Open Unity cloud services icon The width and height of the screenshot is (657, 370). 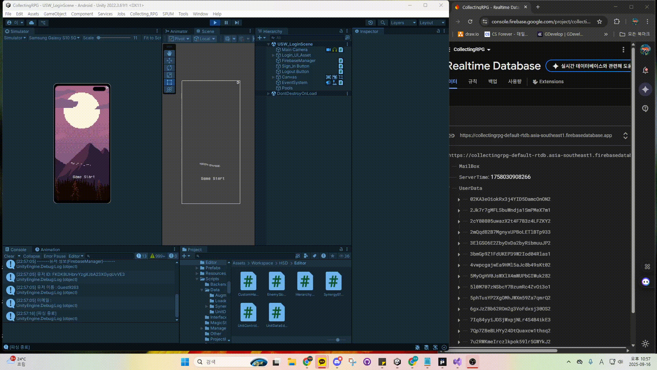point(31,23)
